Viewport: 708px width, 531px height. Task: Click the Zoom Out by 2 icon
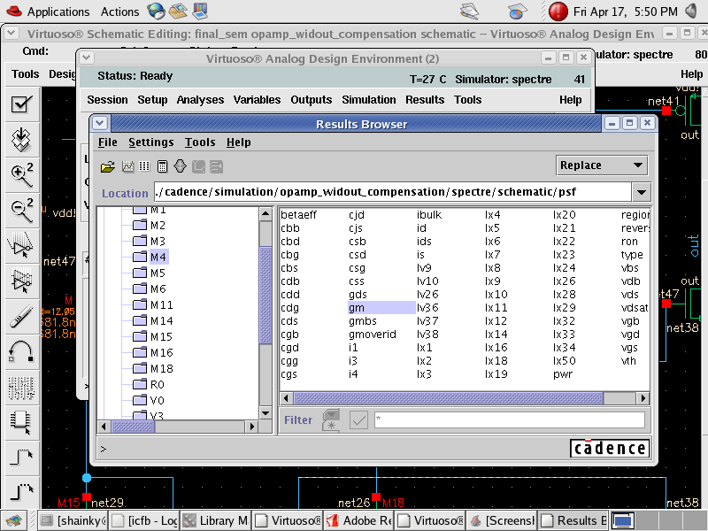(21, 211)
